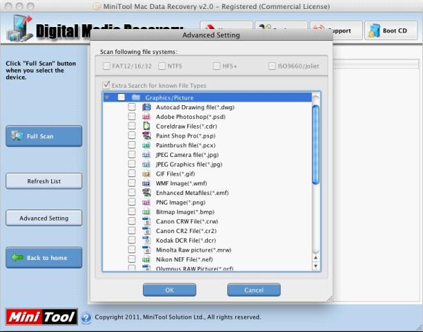Image resolution: width=423 pixels, height=332 pixels.
Task: Click the blue help question mark icon
Action: pyautogui.click(x=86, y=317)
